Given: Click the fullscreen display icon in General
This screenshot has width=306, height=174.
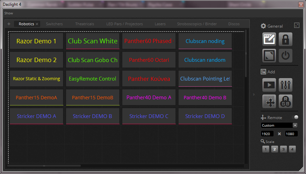Looking at the screenshot, I should 269,56.
